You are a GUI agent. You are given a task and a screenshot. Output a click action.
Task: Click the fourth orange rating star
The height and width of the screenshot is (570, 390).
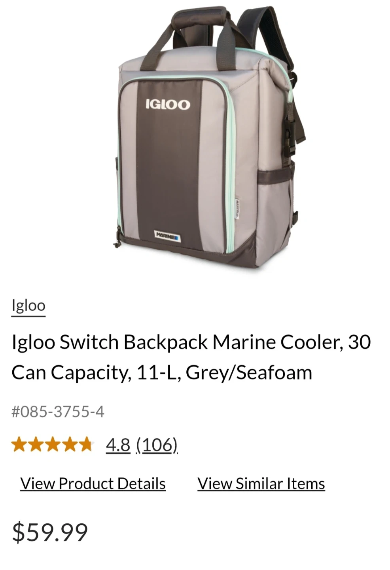click(69, 445)
